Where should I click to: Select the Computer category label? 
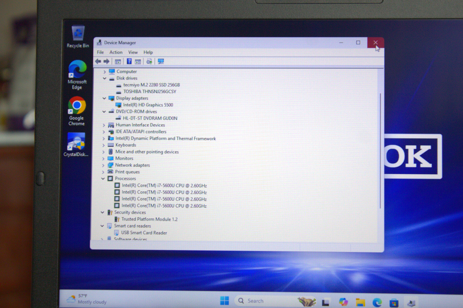(127, 71)
